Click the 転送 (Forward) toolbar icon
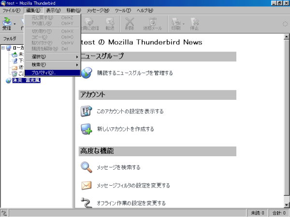 (110, 24)
